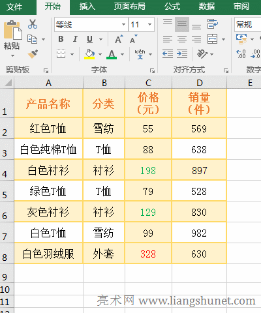Increase decimal places
Viewport: 261px width, 313px height.
(241, 54)
